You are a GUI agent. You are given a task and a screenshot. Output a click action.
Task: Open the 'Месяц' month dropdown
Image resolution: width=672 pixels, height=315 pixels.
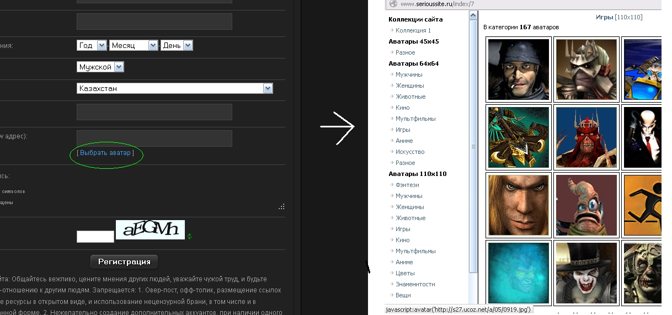point(134,45)
